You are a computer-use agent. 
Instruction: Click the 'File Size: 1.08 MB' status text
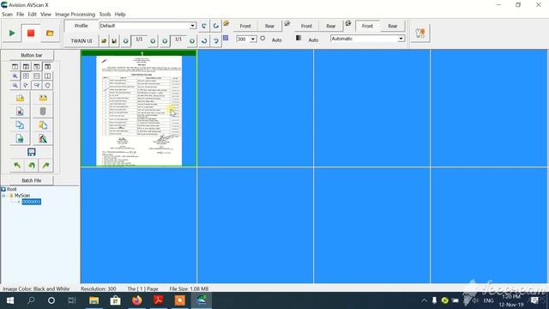pyautogui.click(x=189, y=288)
